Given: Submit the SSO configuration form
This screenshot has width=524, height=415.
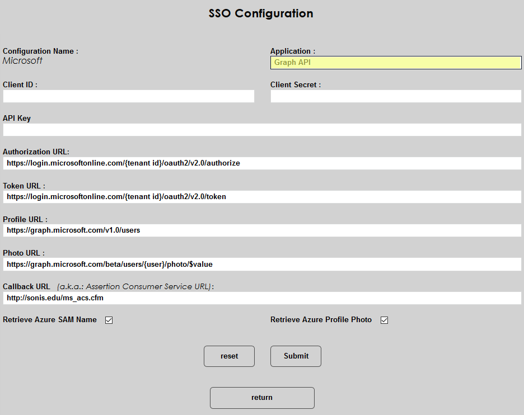Looking at the screenshot, I should pyautogui.click(x=296, y=356).
